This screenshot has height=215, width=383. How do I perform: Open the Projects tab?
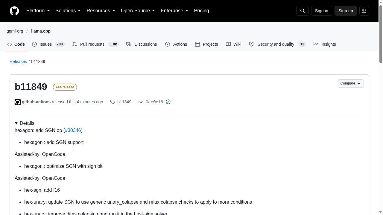(206, 44)
